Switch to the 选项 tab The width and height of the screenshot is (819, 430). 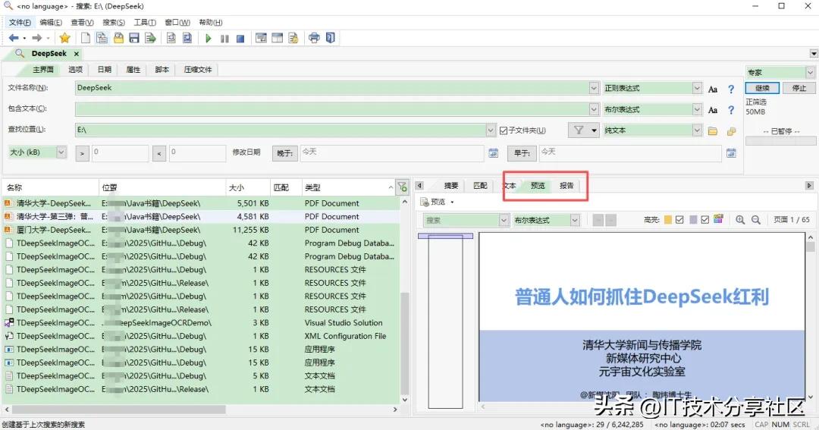point(75,70)
